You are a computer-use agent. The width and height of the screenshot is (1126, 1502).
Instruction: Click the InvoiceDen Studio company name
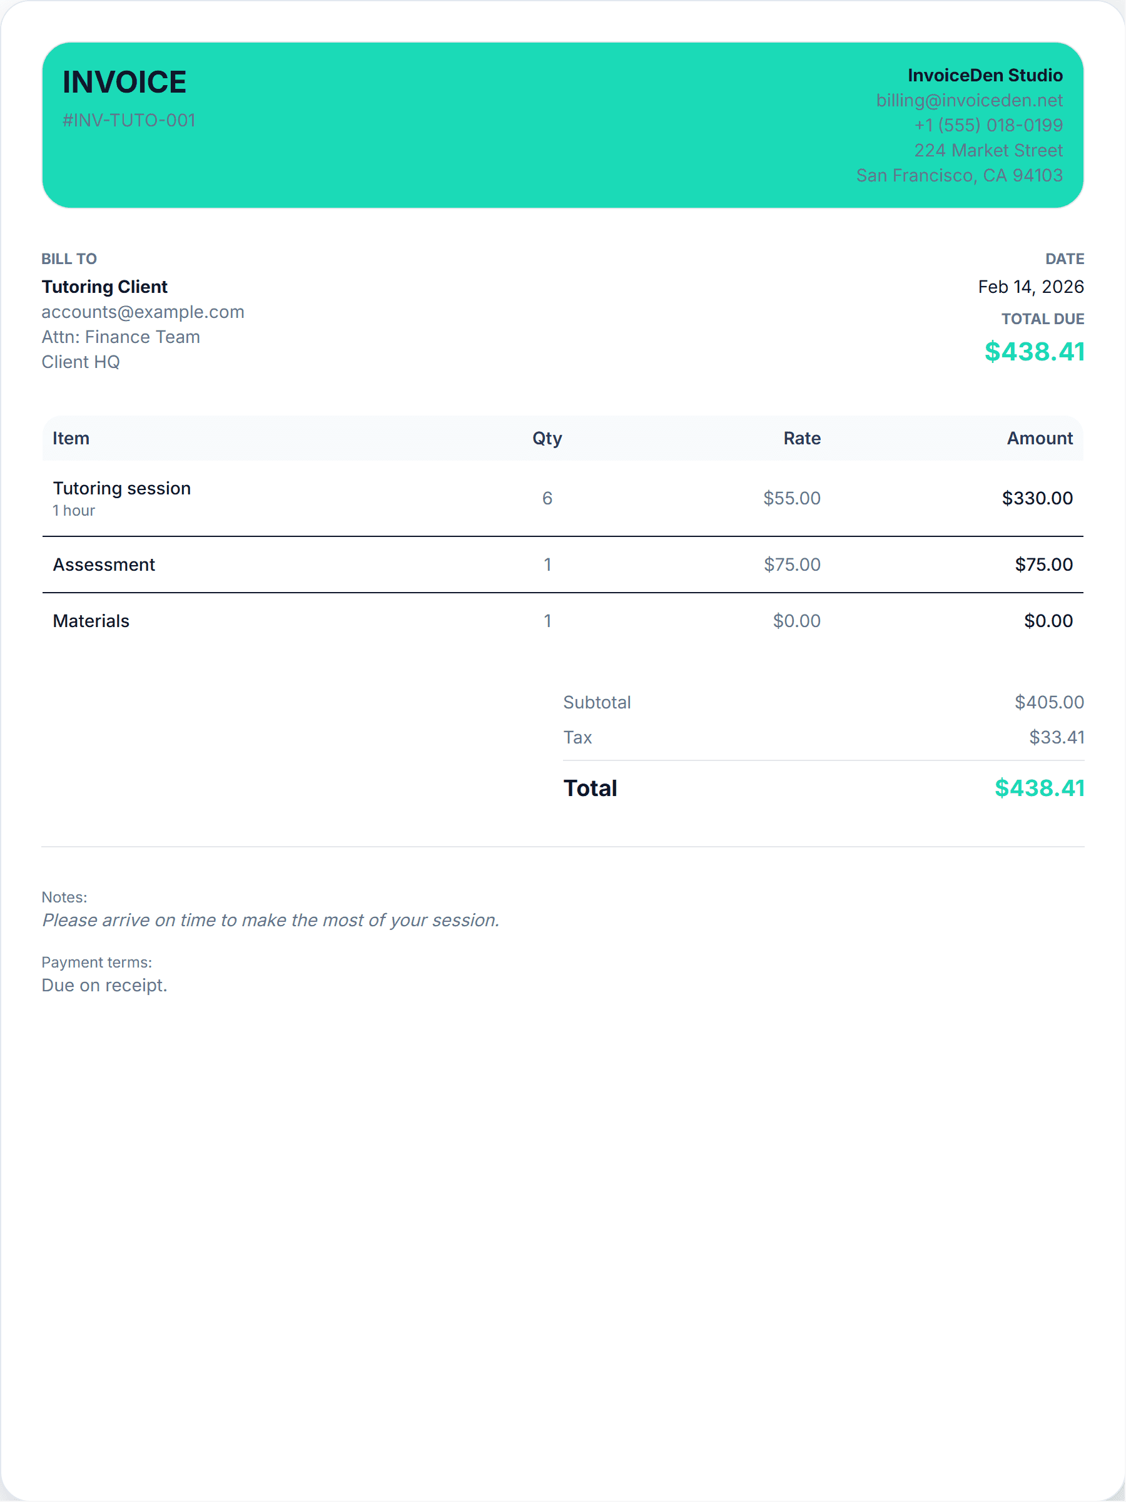tap(985, 75)
